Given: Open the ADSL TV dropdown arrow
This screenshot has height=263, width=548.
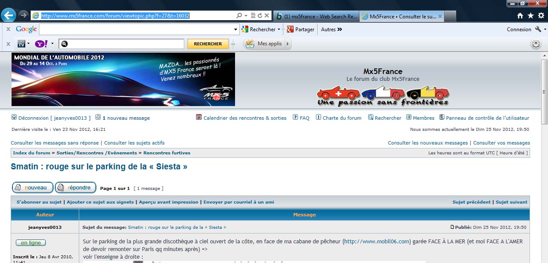Looking at the screenshot, I should 28,44.
